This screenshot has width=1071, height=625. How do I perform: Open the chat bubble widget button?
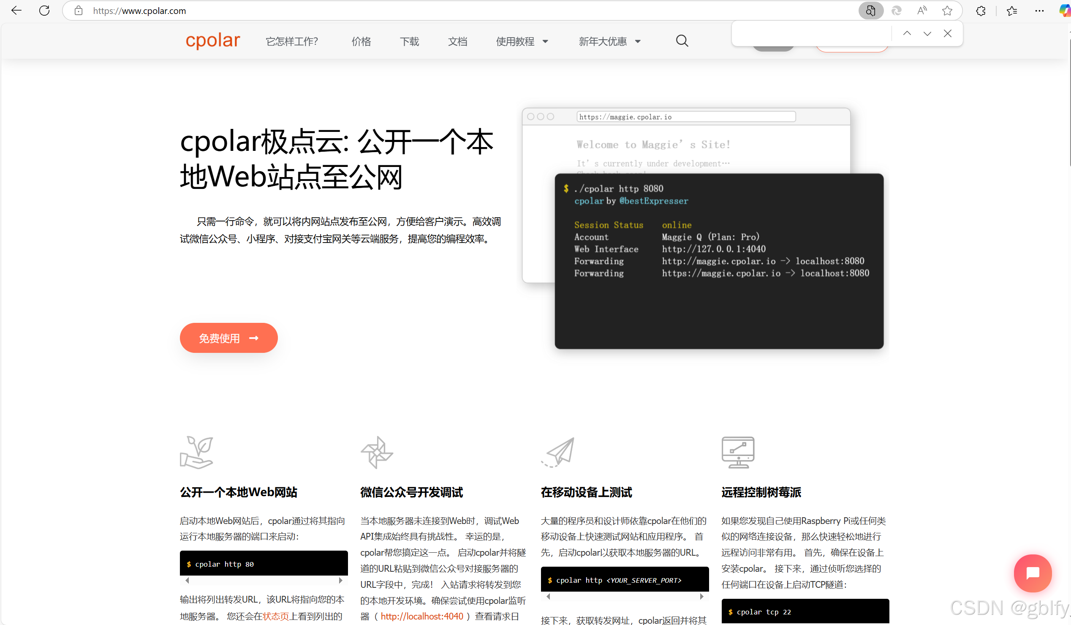tap(1033, 573)
